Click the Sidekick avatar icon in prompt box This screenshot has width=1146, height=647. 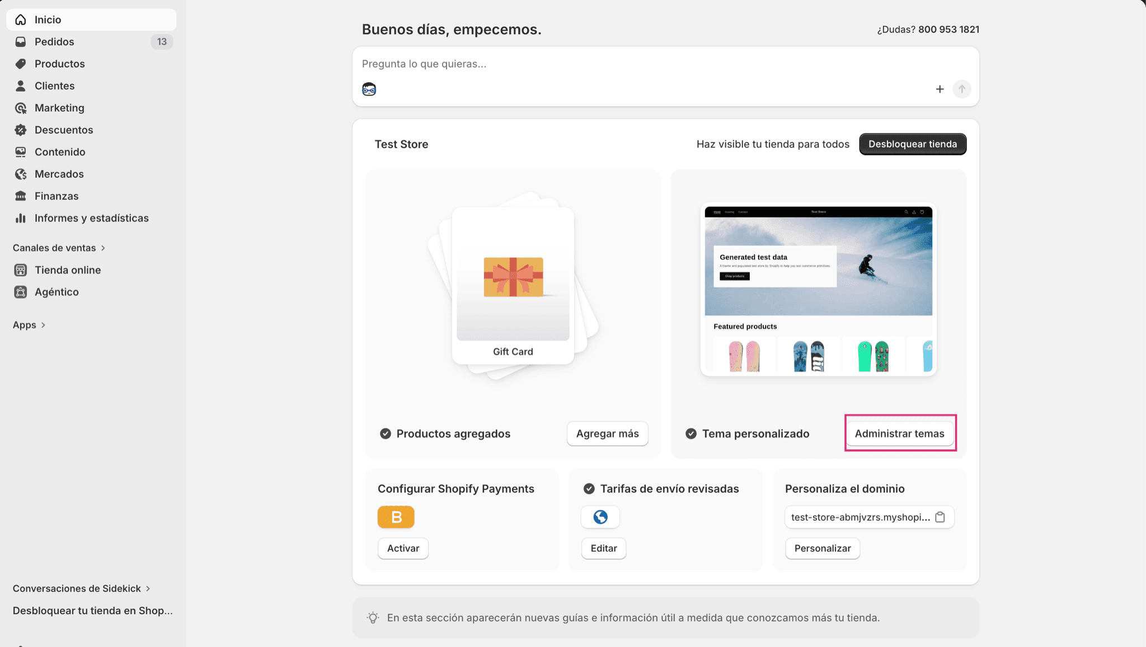coord(369,89)
